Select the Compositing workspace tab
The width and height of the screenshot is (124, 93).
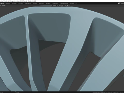[55, 4]
